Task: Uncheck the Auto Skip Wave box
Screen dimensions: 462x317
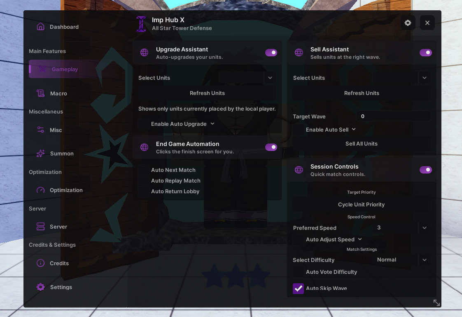Action: coord(298,289)
